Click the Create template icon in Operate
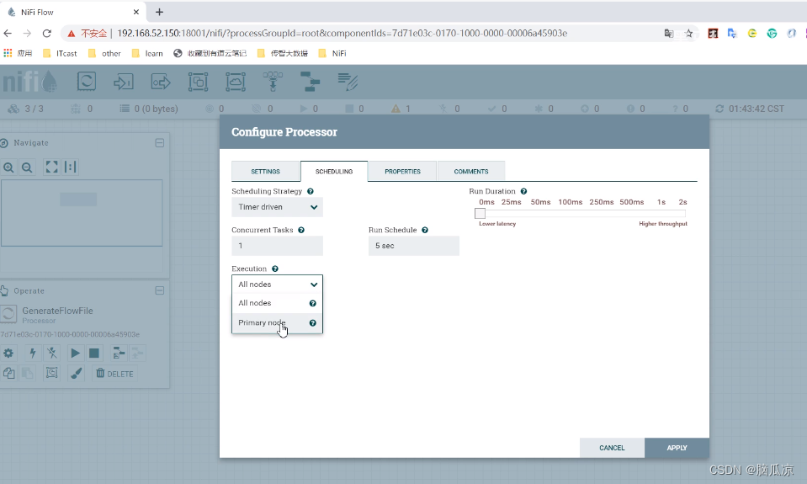807x484 pixels. (119, 353)
